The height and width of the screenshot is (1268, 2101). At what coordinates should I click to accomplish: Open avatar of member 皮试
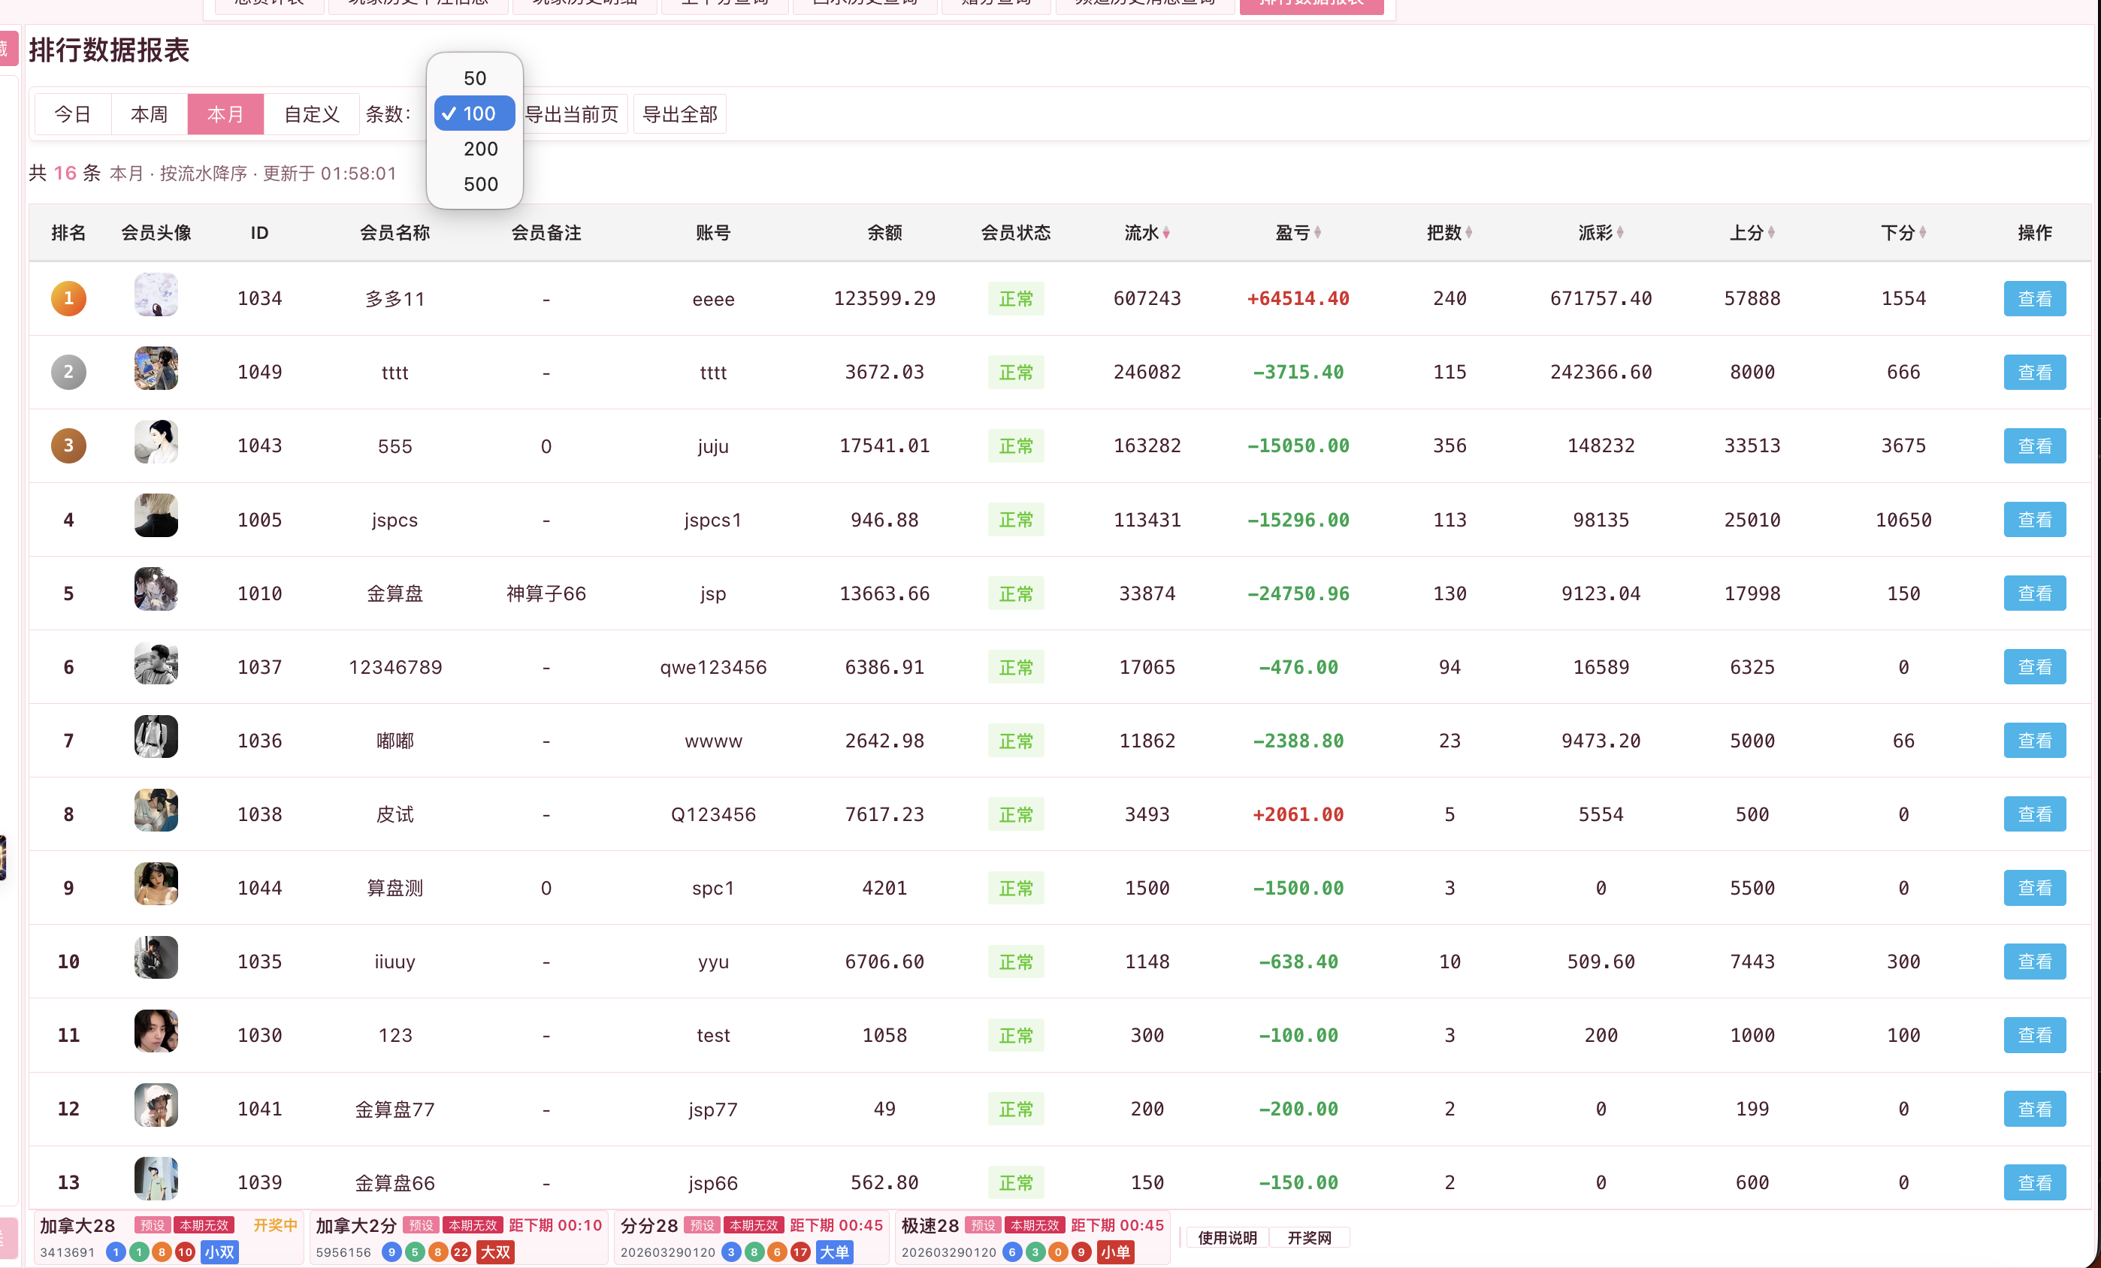point(156,811)
